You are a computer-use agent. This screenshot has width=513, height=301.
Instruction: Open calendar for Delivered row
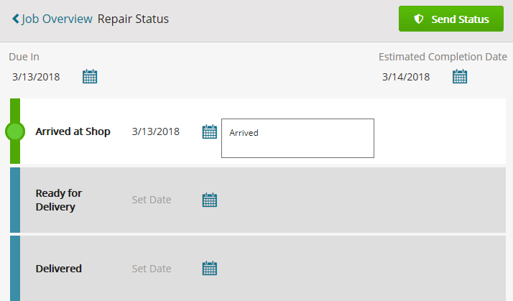tap(209, 268)
